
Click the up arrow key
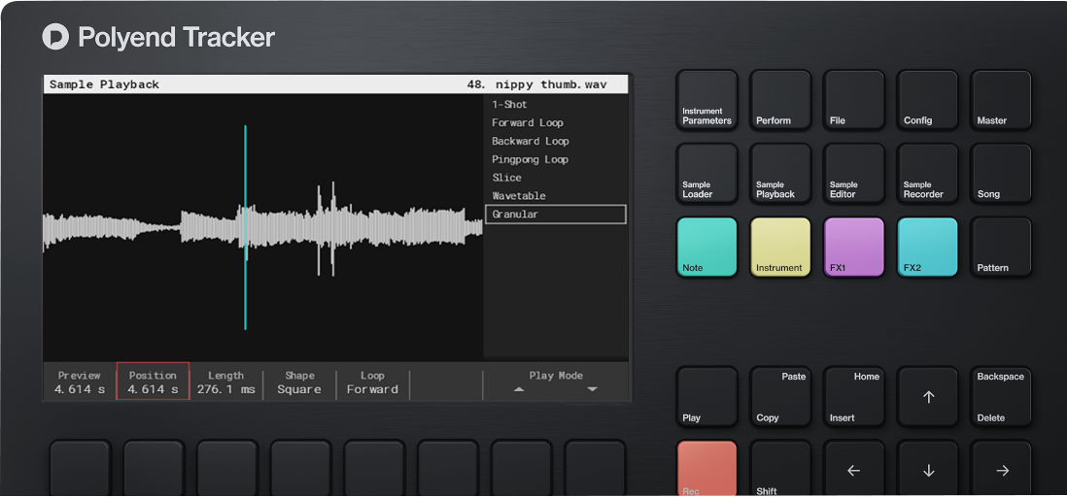pyautogui.click(x=927, y=397)
